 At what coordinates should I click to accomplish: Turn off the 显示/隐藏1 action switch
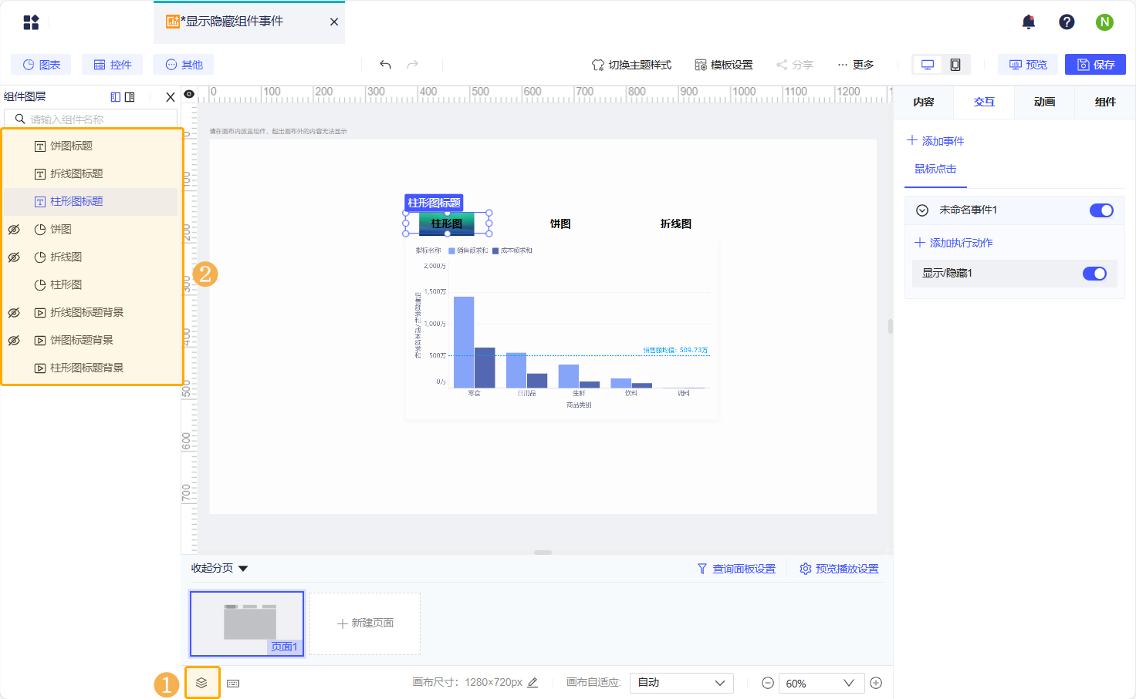1094,274
